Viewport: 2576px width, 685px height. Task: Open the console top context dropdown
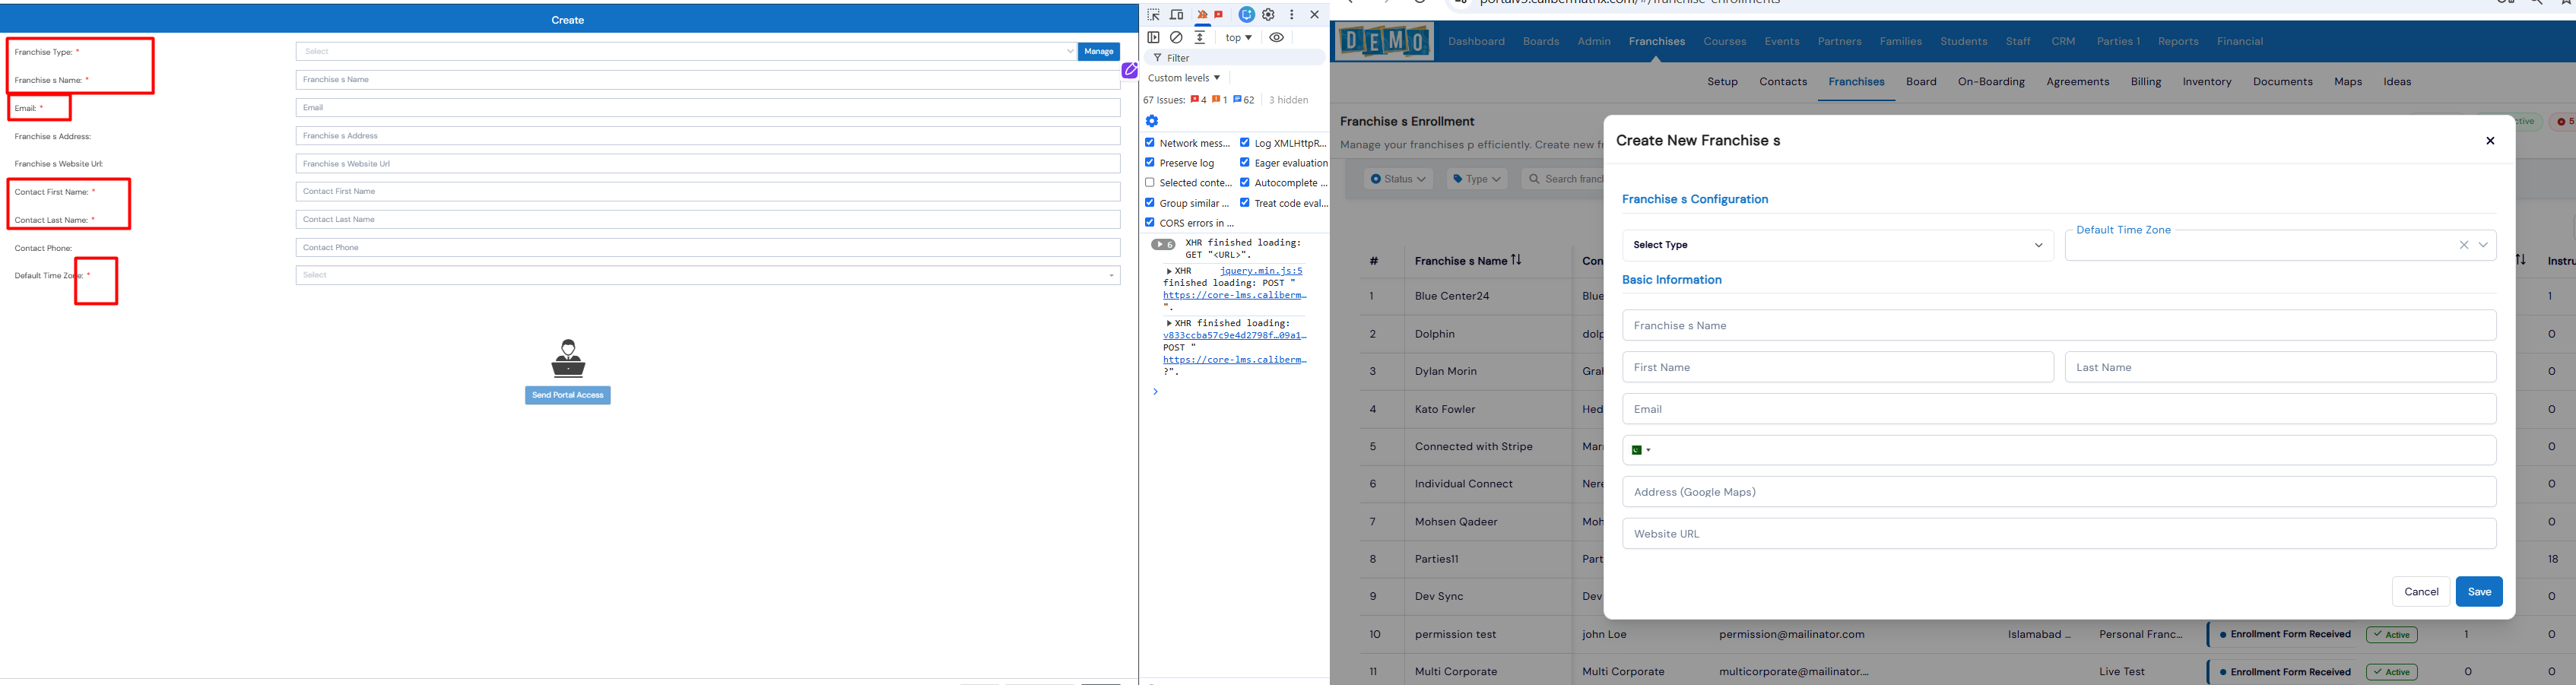pyautogui.click(x=1238, y=37)
